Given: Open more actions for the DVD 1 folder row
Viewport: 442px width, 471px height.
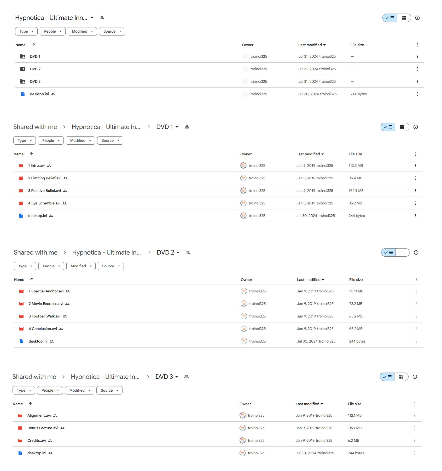Looking at the screenshot, I should point(417,56).
